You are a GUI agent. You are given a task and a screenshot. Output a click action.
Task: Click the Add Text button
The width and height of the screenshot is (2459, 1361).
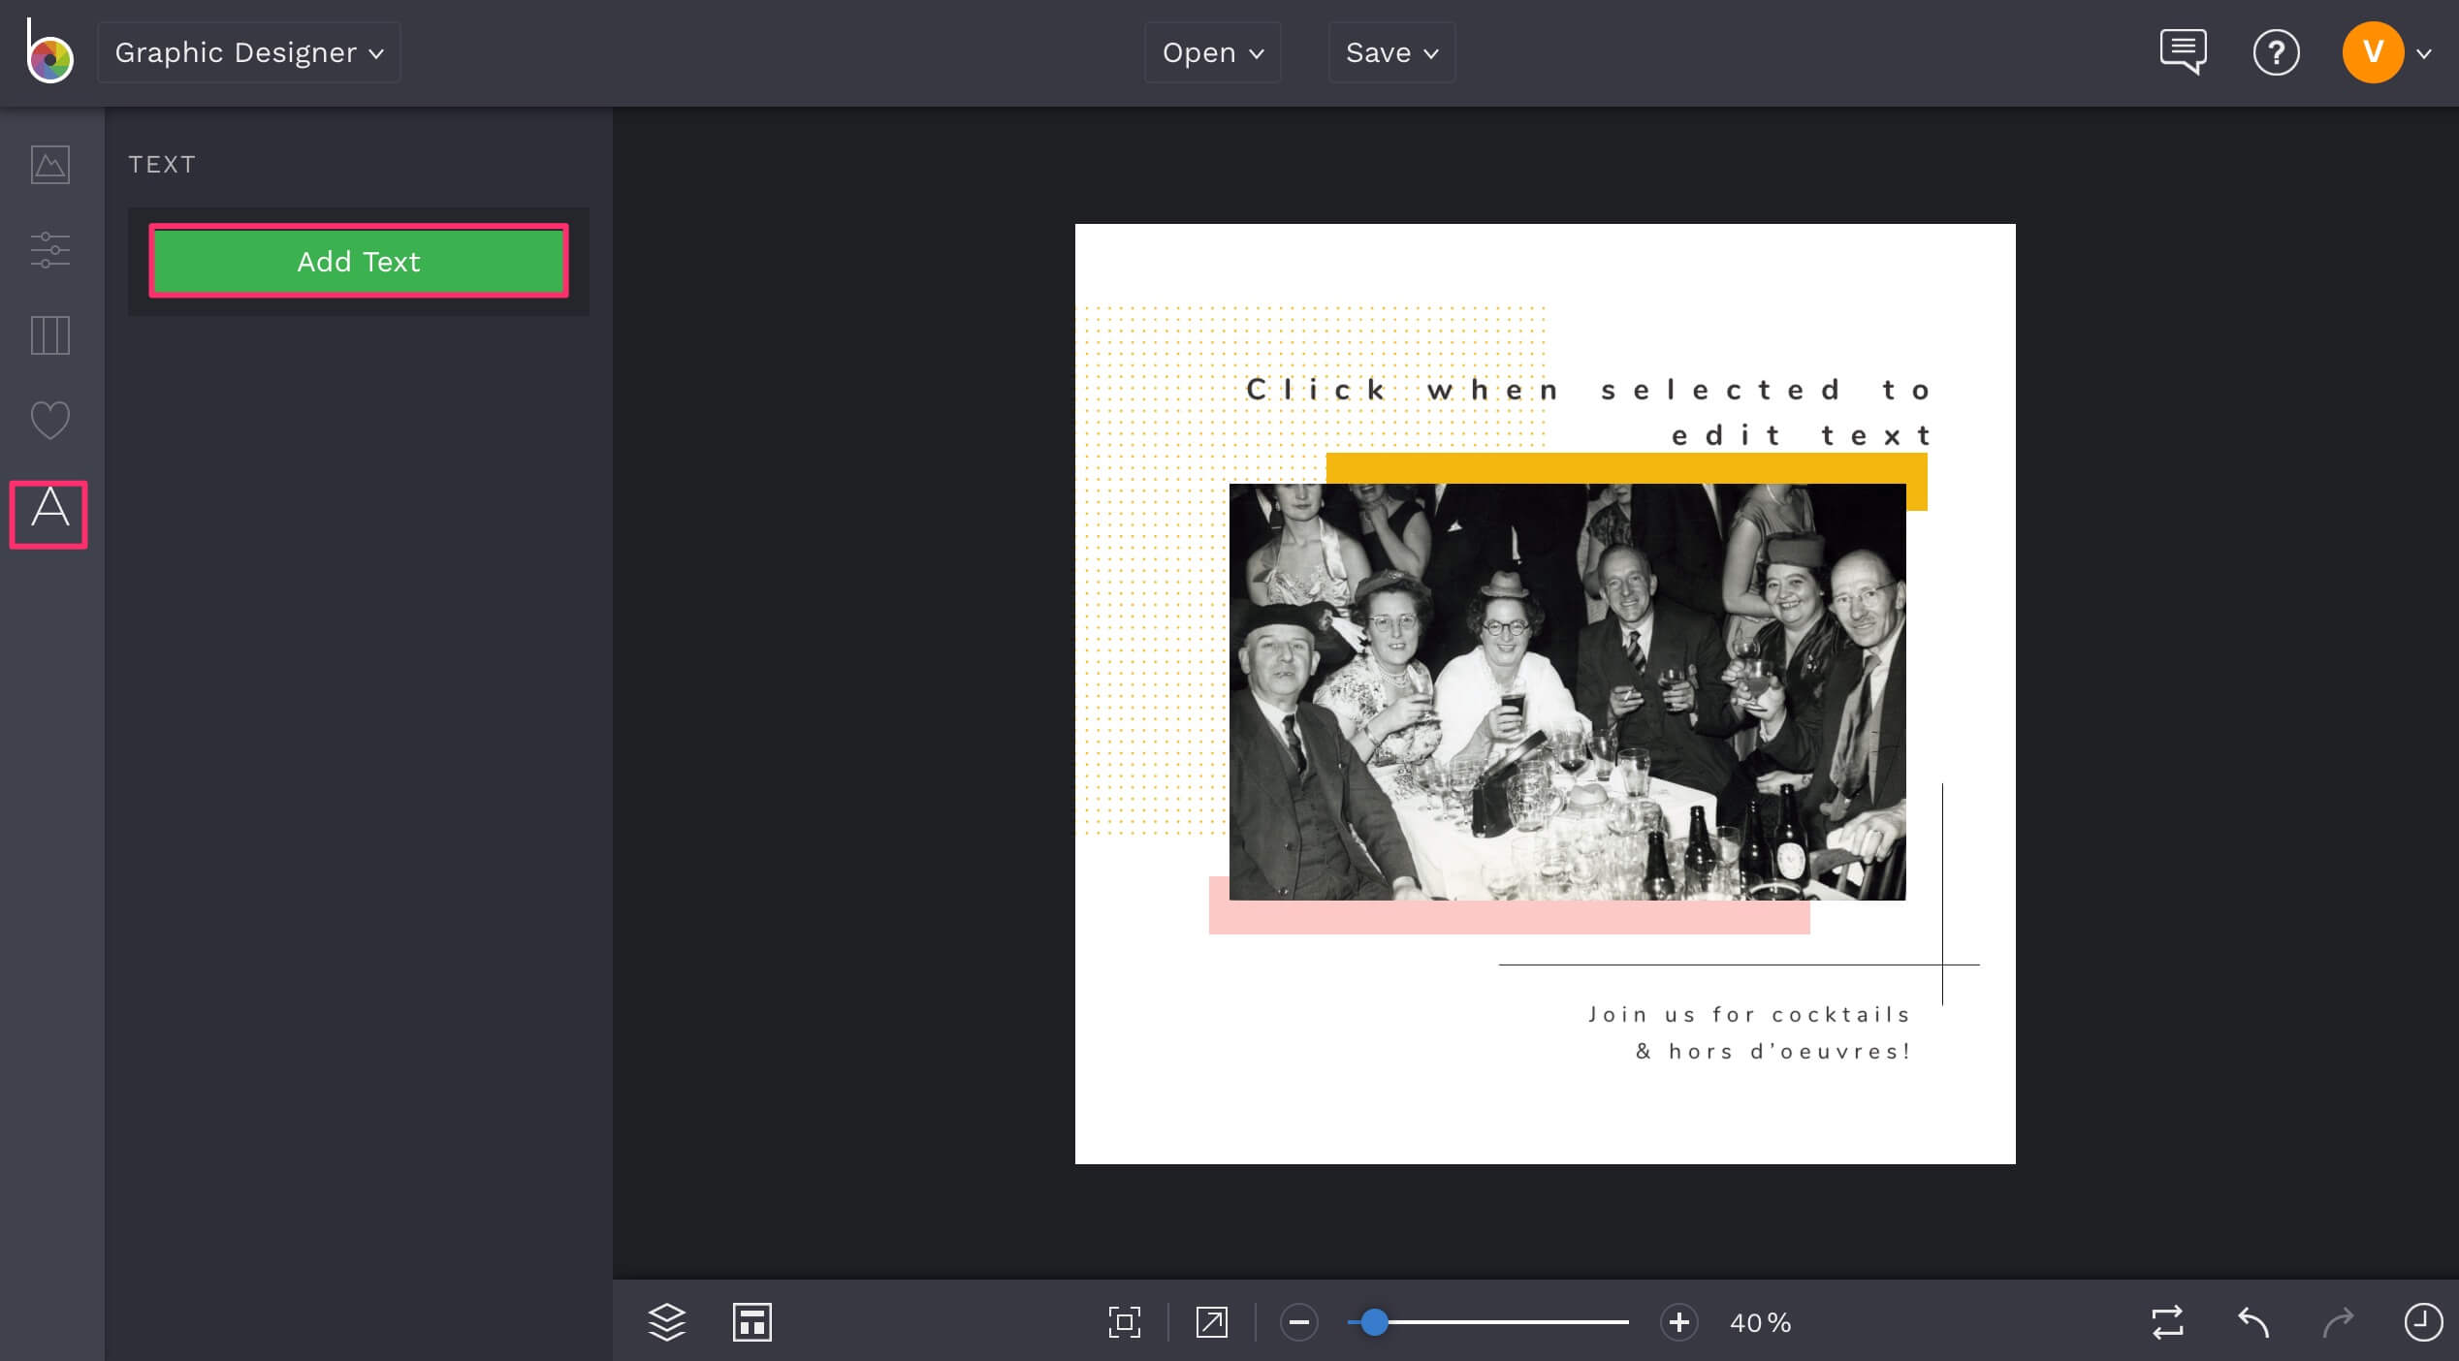tap(358, 261)
